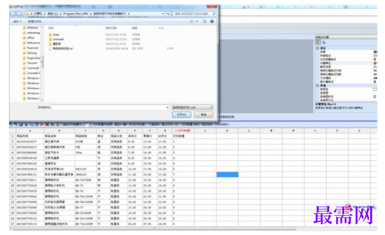Collapse the second property category

[318, 86]
